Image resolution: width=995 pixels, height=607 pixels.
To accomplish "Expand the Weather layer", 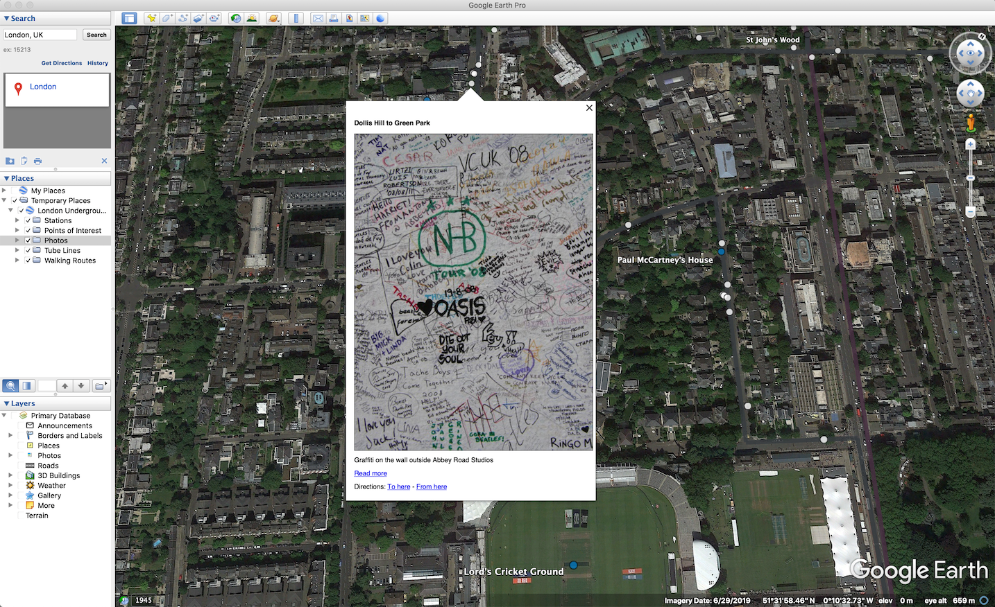I will point(10,486).
